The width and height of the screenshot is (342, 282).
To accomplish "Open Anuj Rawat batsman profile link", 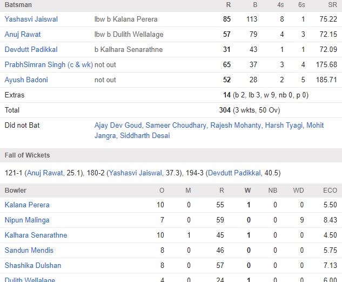I will tap(23, 34).
